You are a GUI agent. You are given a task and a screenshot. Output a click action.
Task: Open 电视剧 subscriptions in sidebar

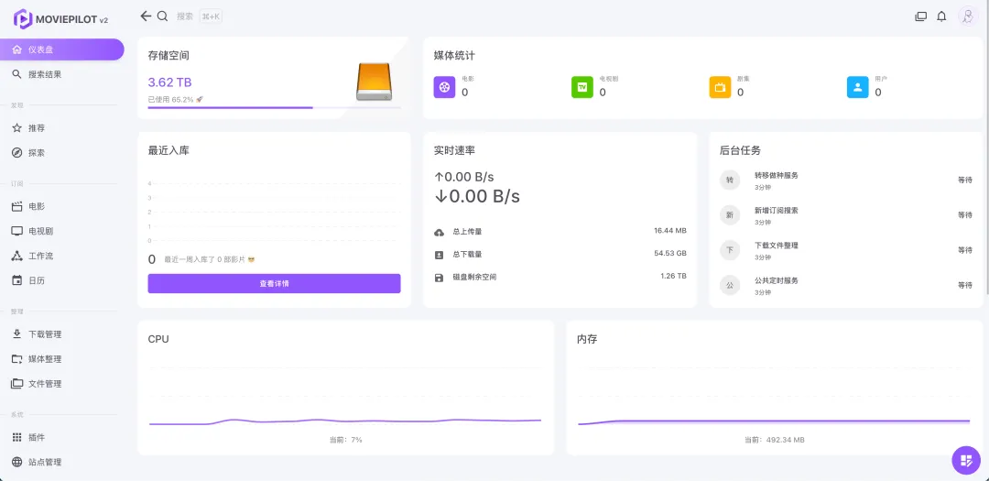click(62, 231)
